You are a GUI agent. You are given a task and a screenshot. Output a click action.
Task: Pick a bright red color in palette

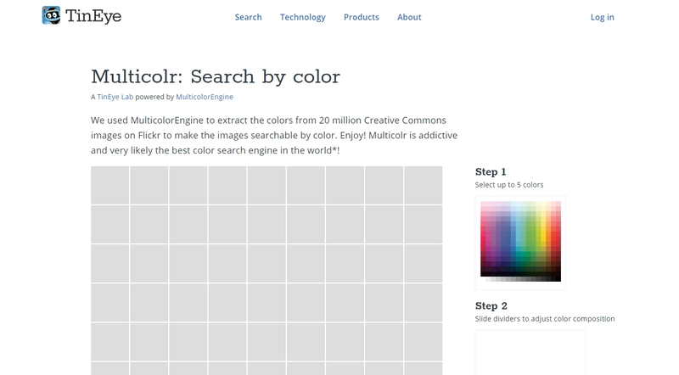pyautogui.click(x=557, y=238)
